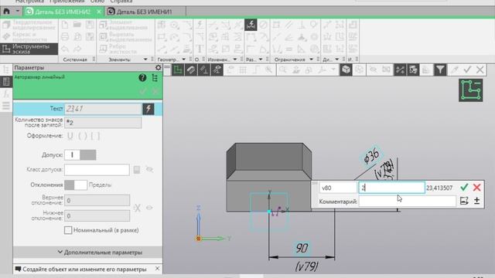Click the home start-page icon
Viewport: 495px width, 278px height.
(6, 12)
